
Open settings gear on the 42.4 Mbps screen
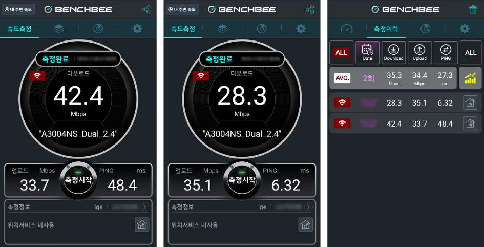[x=137, y=29]
